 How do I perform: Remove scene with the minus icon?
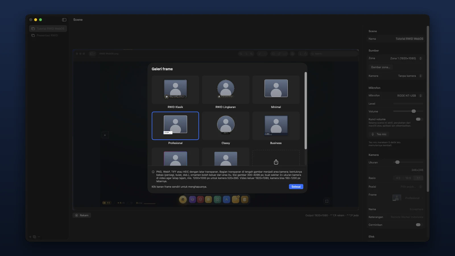point(39,237)
